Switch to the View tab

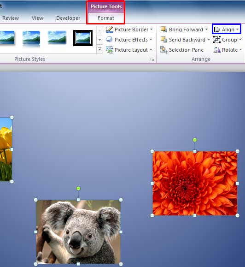click(37, 18)
